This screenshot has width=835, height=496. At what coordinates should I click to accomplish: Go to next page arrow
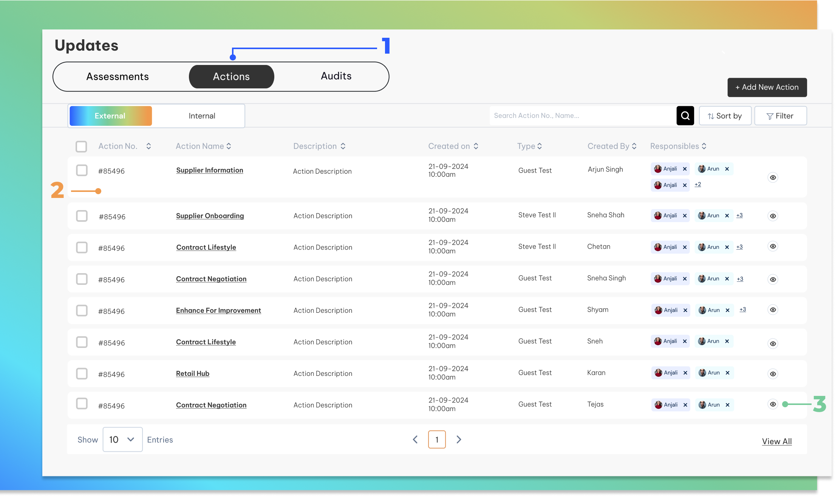coord(459,439)
